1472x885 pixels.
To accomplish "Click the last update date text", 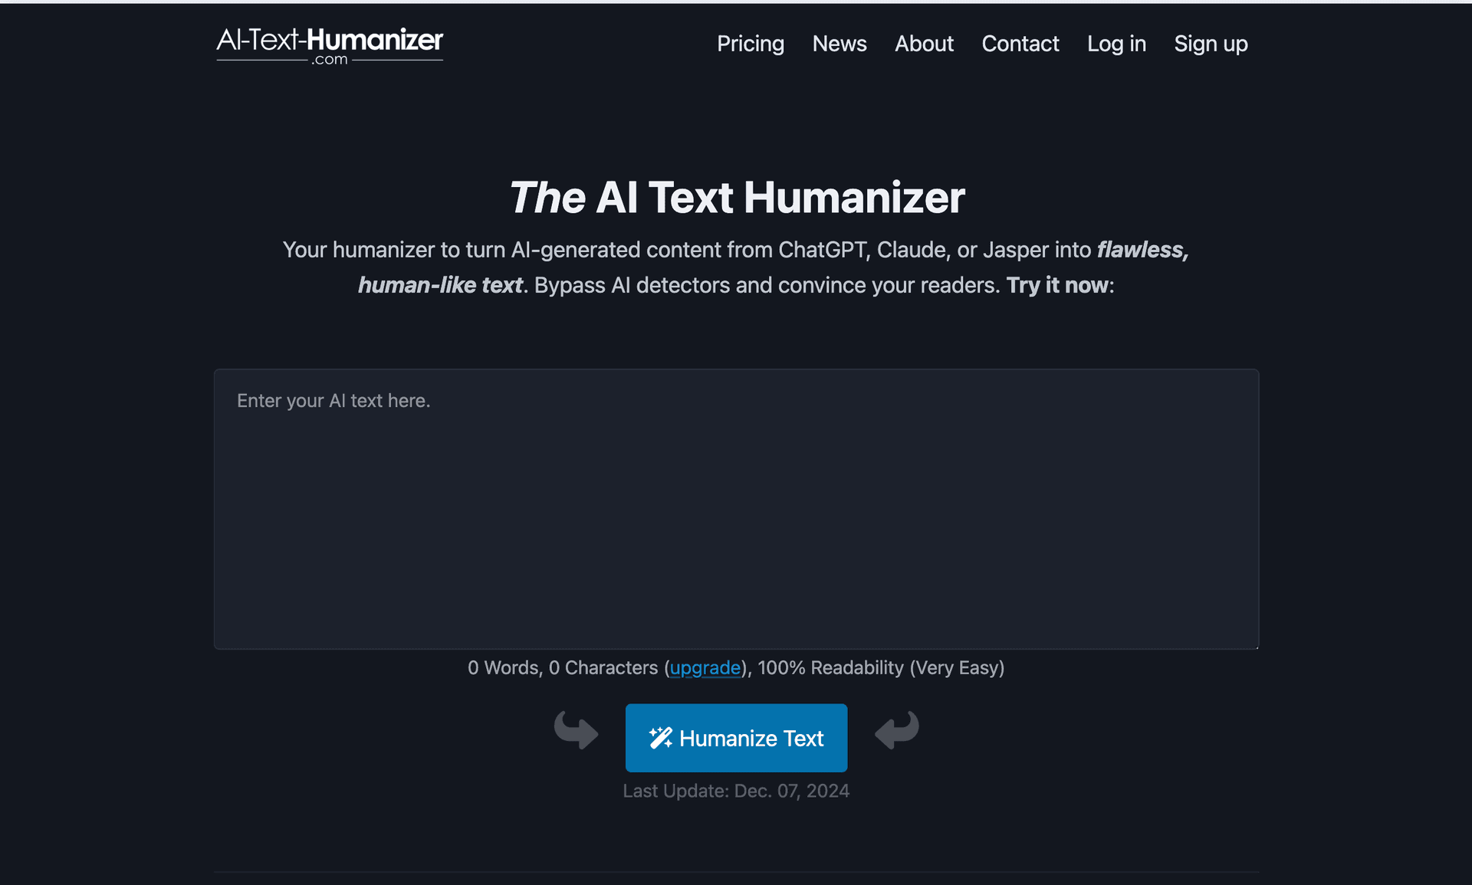I will pos(736,791).
